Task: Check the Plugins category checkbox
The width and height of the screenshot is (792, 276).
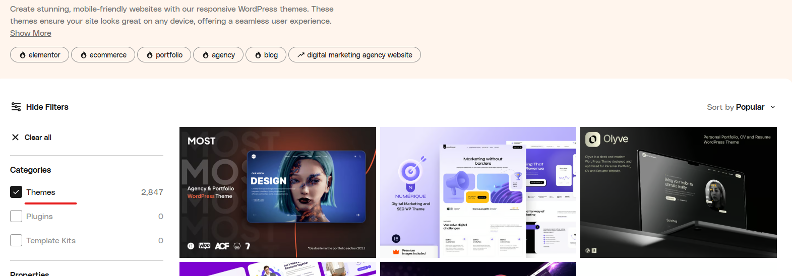Action: click(16, 216)
